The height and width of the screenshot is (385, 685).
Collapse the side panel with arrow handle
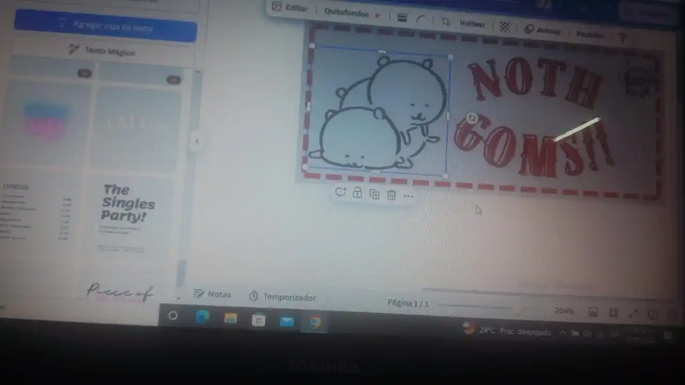197,141
